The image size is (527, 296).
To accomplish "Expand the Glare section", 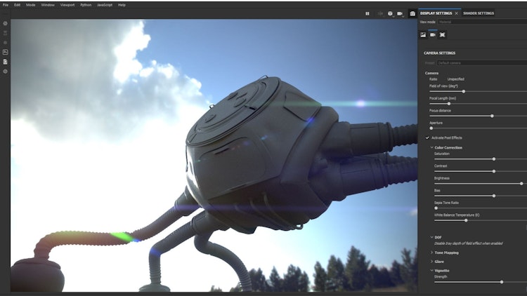I will pyautogui.click(x=431, y=261).
